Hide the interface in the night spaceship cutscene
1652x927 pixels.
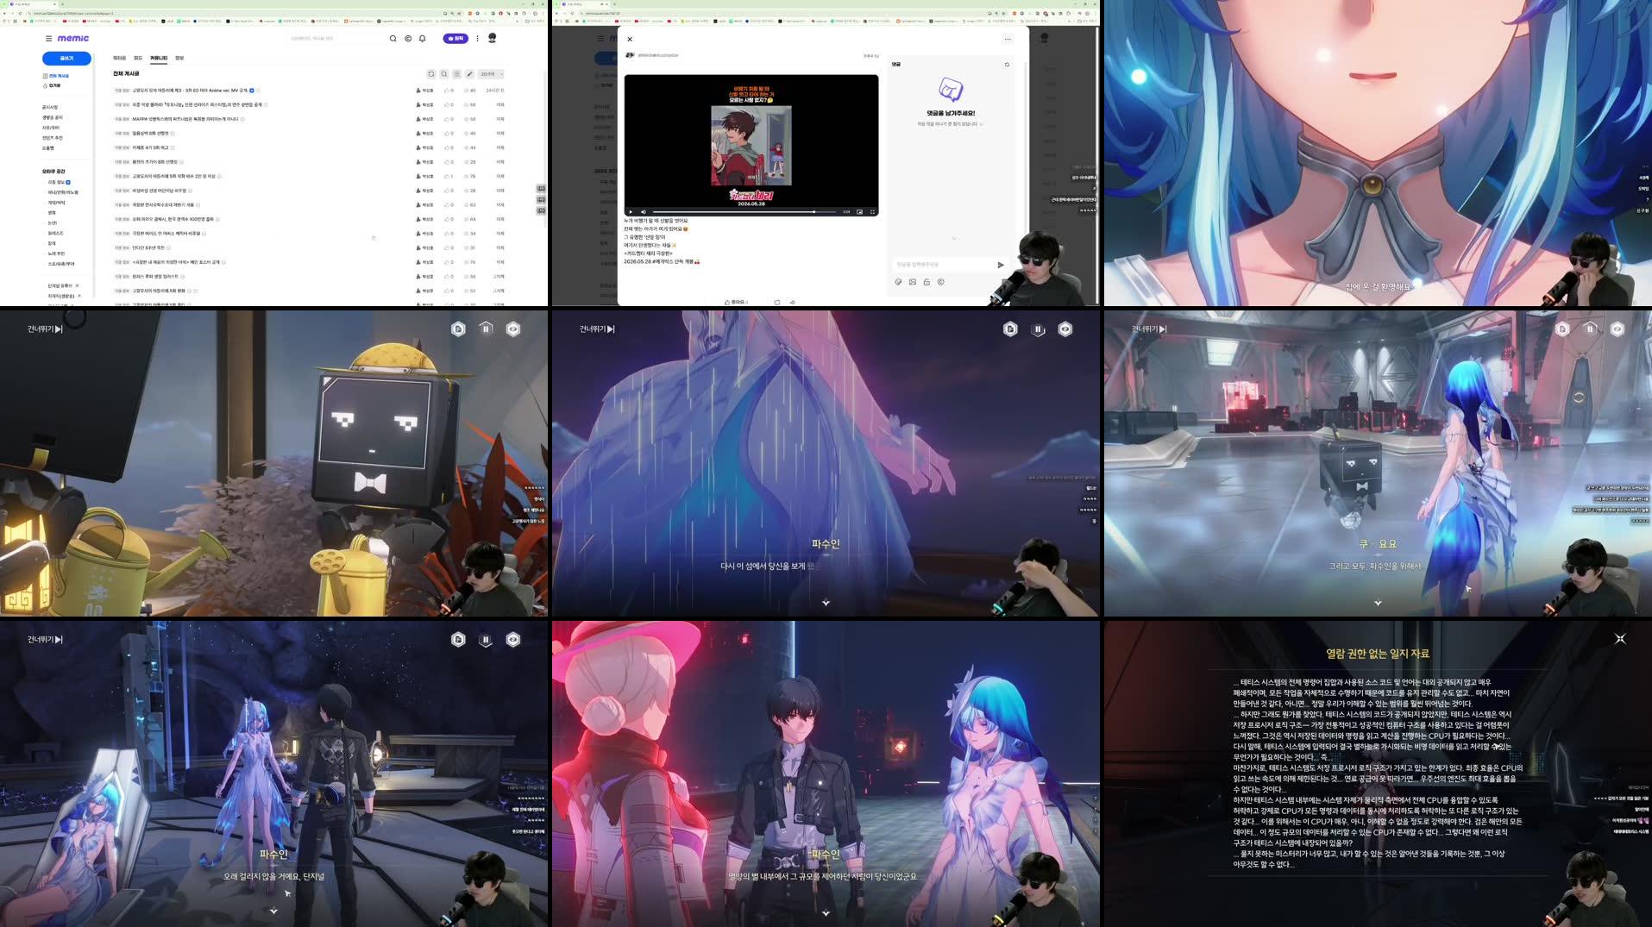point(513,639)
